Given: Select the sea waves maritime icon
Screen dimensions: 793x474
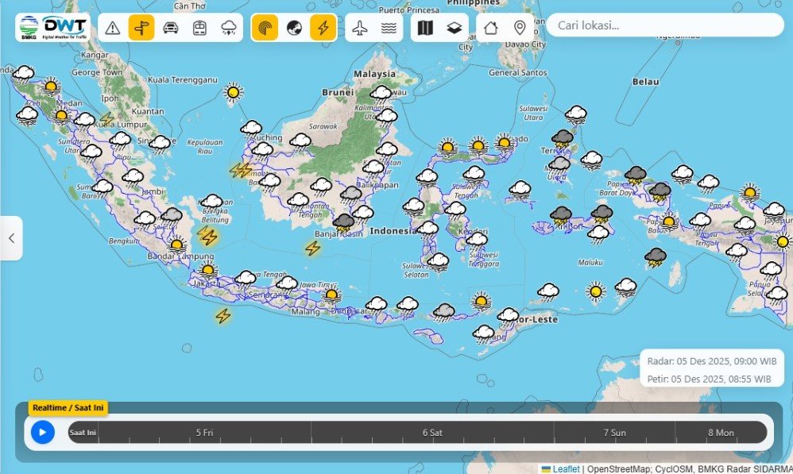Looking at the screenshot, I should click(x=389, y=28).
